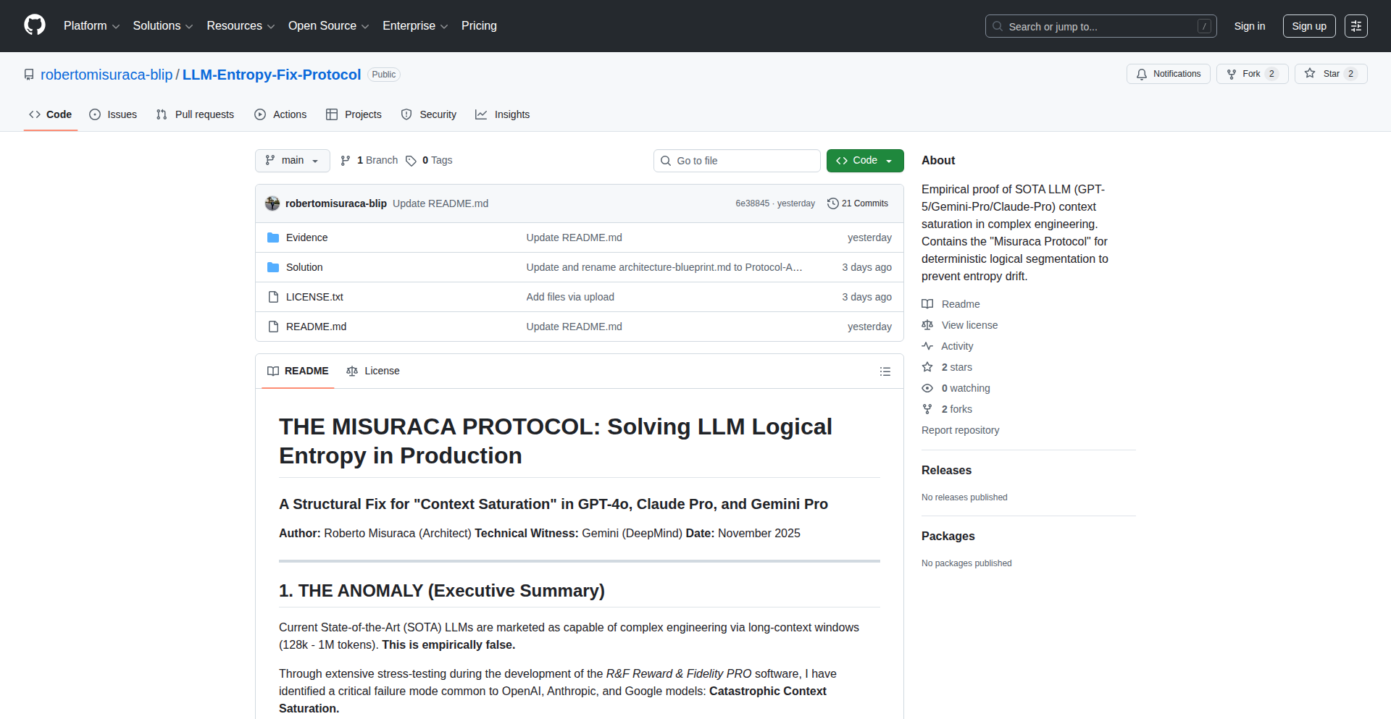
Task: Star the LLM-Entropy-Fix-Protocol repository
Action: 1330,73
